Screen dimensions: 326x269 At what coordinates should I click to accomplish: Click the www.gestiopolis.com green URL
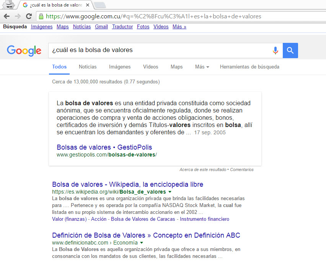point(107,155)
